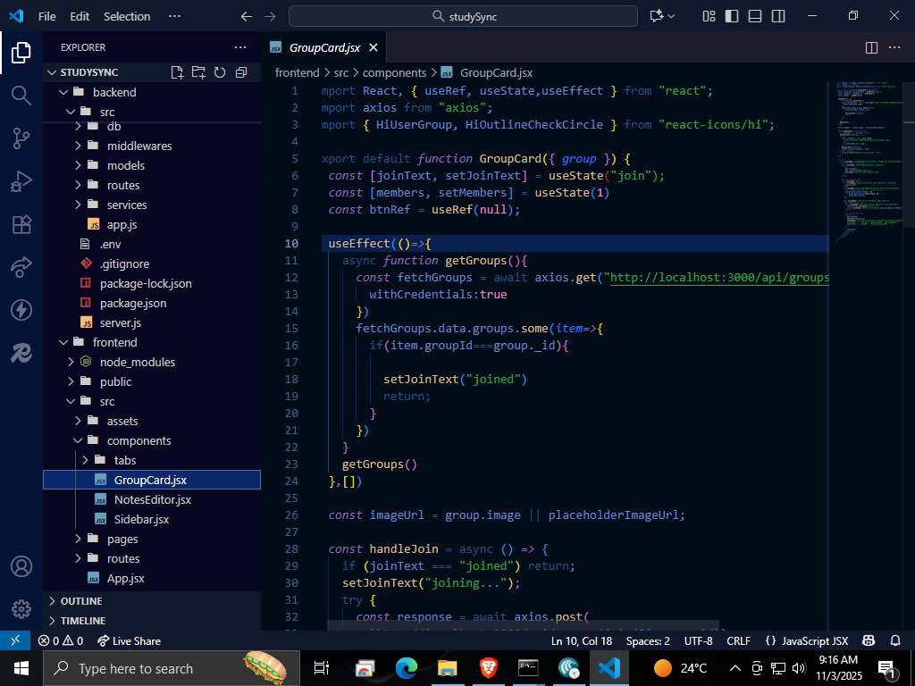Screen dimensions: 915x686
Task: Open the Selection menu
Action: 127,16
